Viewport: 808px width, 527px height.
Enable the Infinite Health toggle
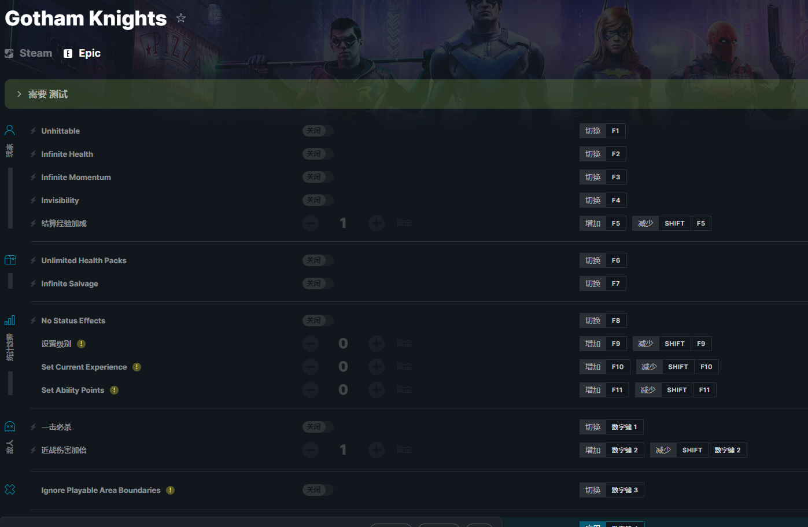(x=318, y=154)
